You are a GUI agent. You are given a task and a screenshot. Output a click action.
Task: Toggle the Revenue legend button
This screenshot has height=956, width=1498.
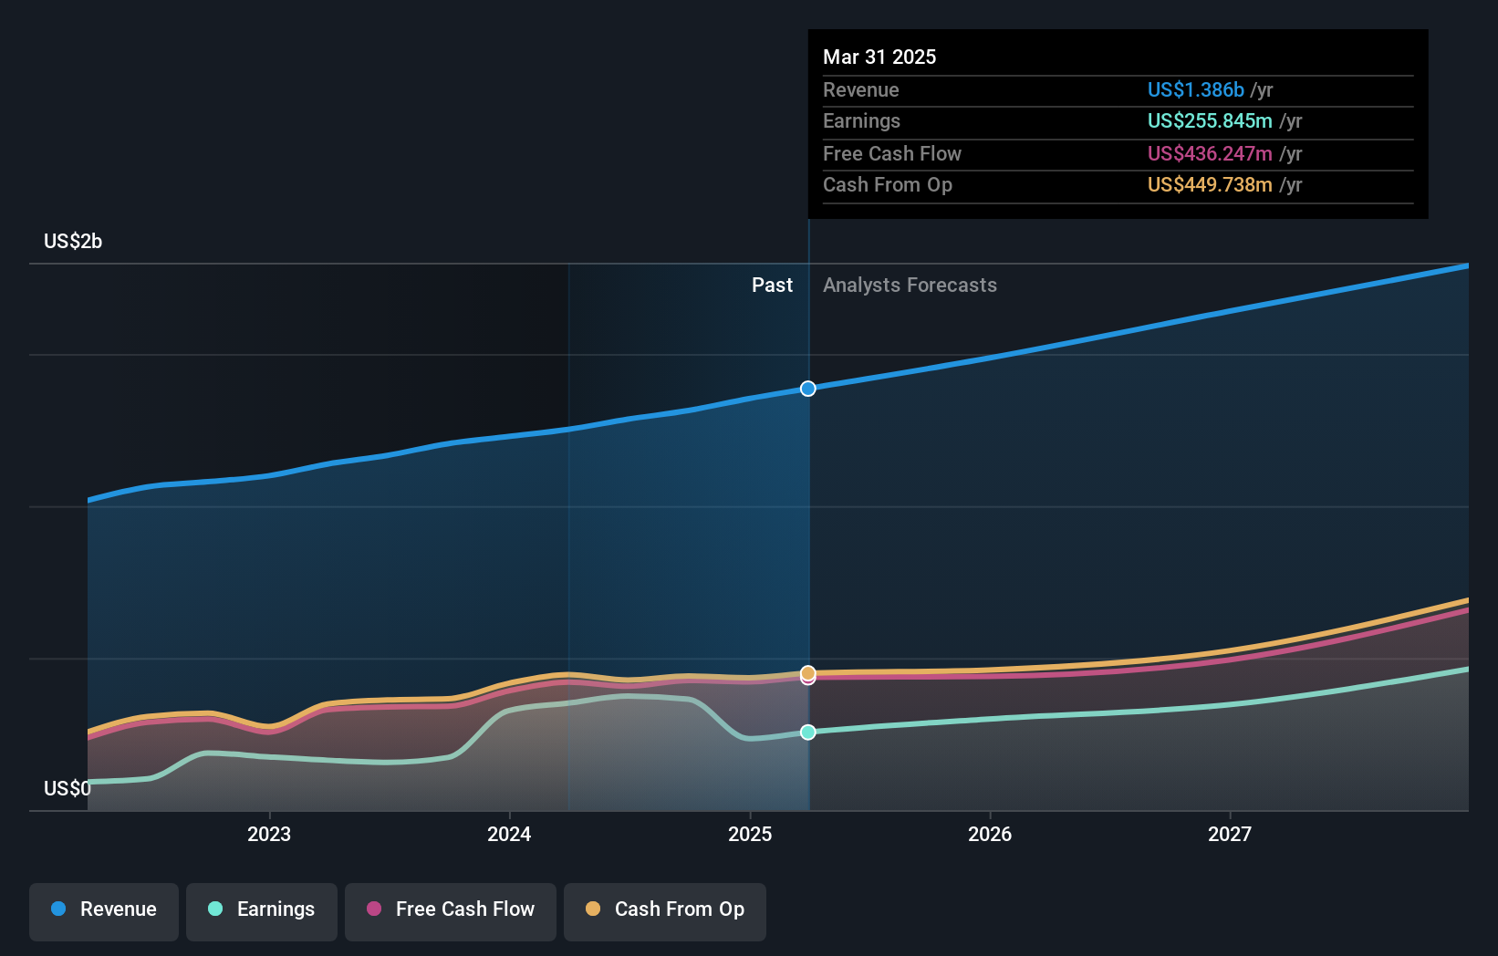(x=104, y=911)
